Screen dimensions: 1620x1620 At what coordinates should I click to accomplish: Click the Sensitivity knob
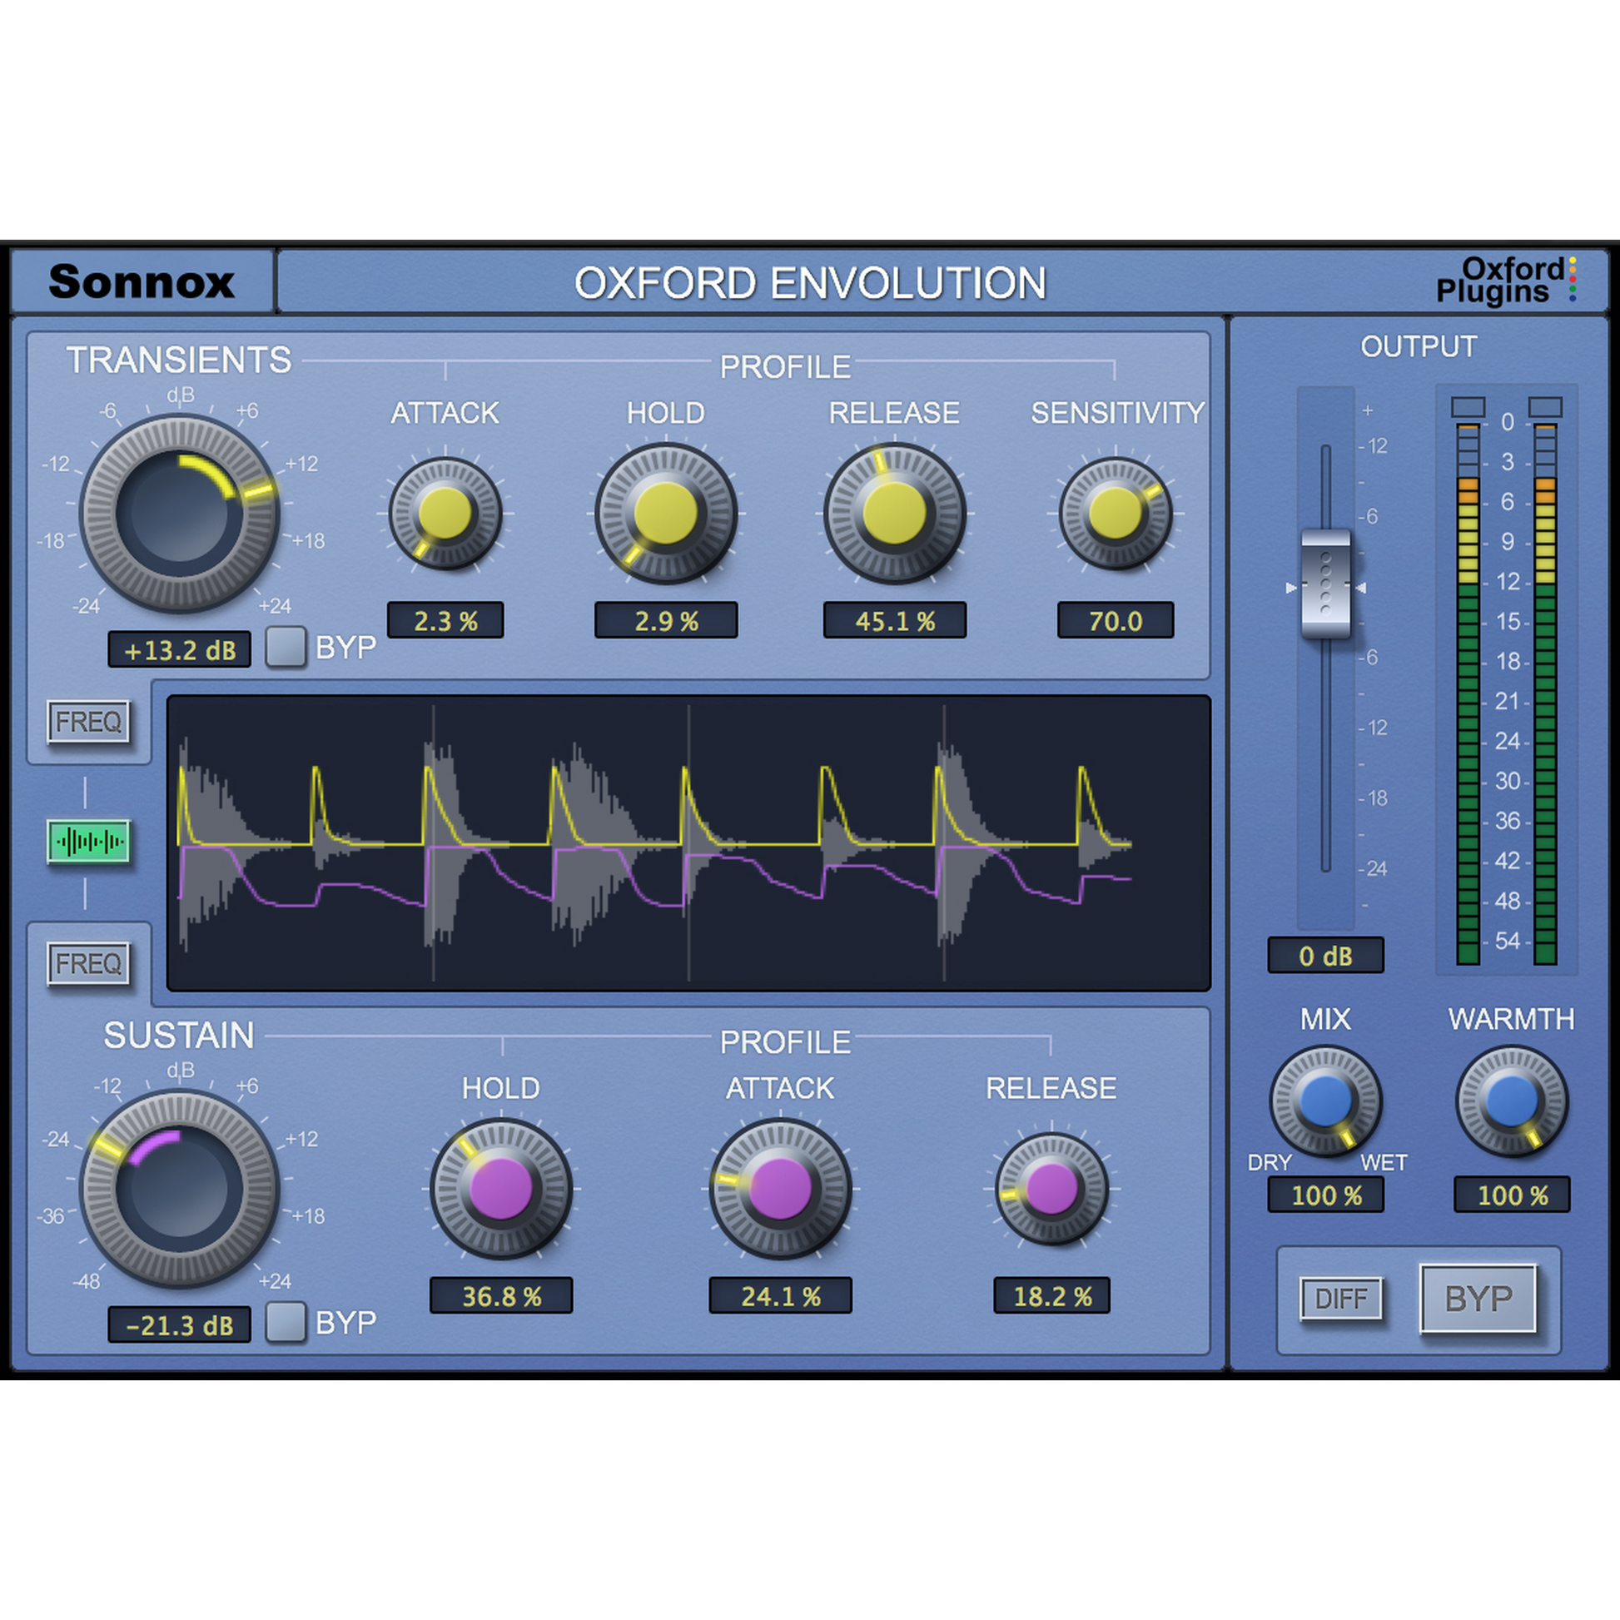(x=1116, y=512)
